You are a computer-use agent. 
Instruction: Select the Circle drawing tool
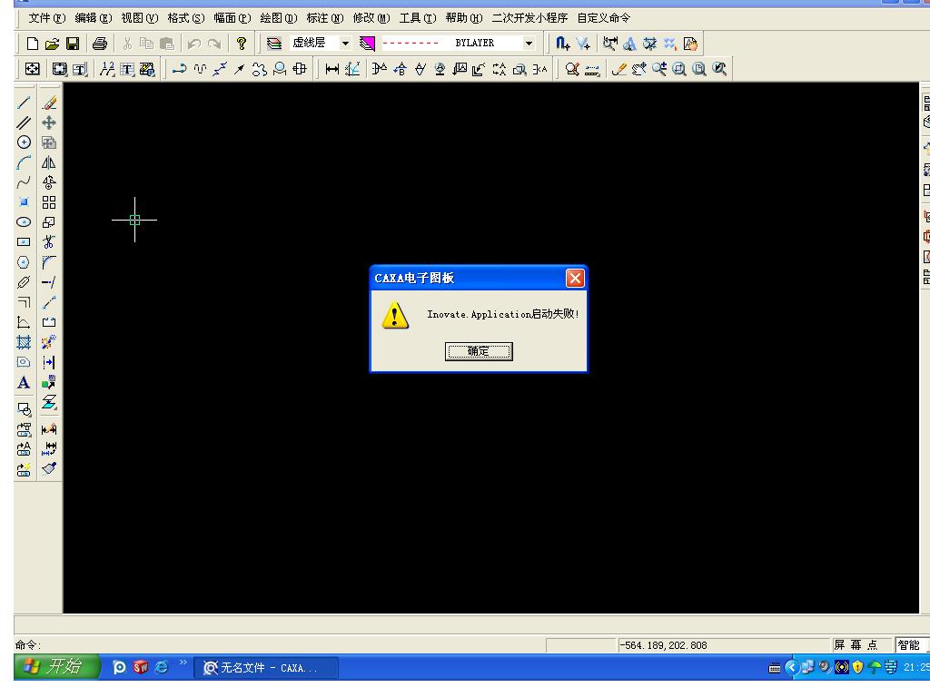click(x=24, y=142)
